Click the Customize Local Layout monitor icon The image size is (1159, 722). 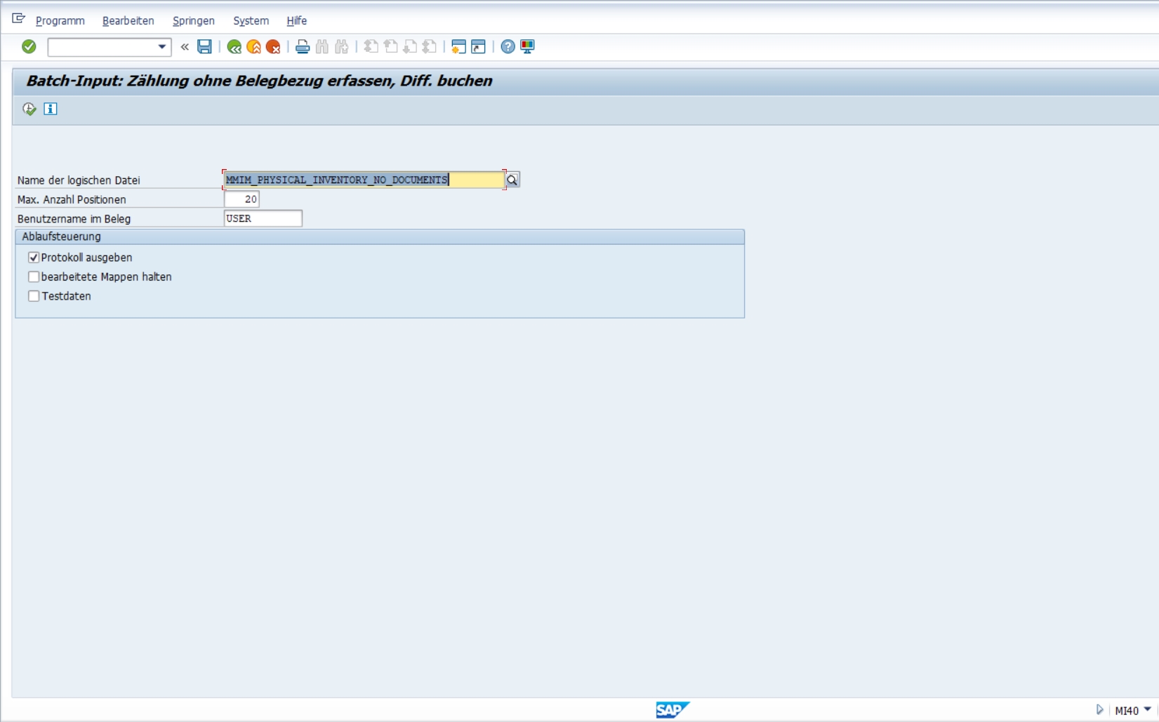[x=527, y=47]
